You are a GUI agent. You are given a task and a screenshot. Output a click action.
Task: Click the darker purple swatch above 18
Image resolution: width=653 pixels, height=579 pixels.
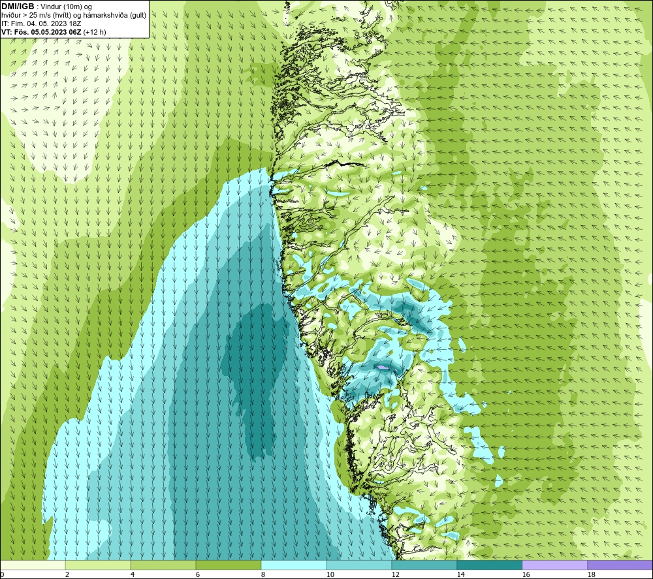point(620,565)
